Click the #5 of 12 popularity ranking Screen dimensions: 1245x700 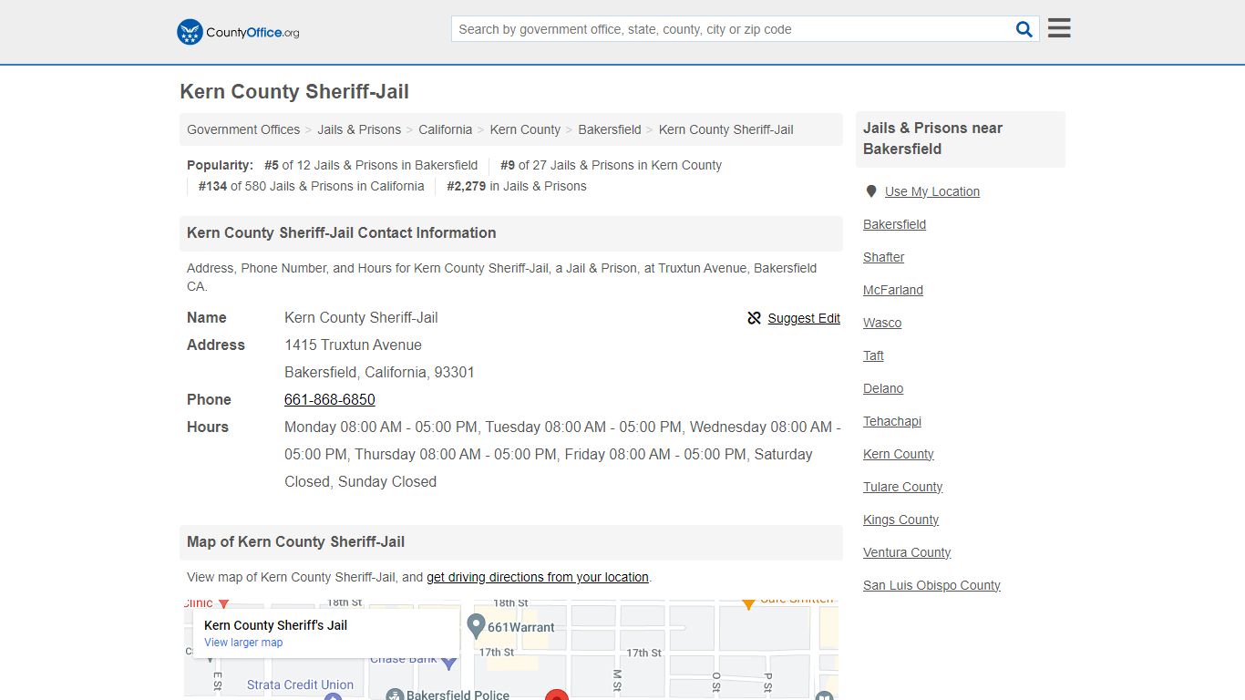coord(371,165)
